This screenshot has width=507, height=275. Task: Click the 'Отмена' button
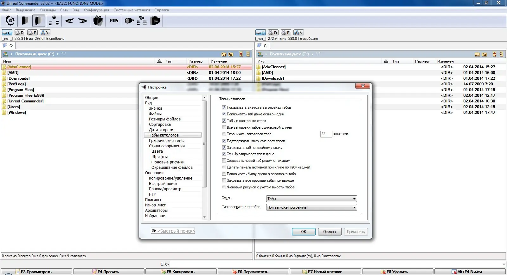point(330,232)
